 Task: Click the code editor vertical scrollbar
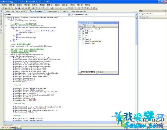click(137, 32)
